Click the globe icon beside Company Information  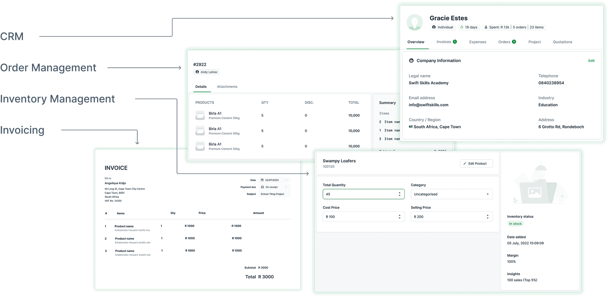pyautogui.click(x=411, y=61)
